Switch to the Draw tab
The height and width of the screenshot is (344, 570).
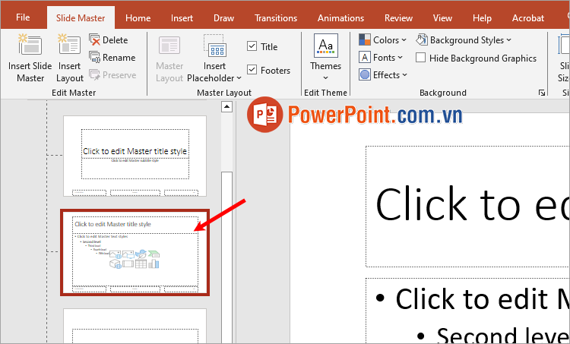pyautogui.click(x=223, y=18)
